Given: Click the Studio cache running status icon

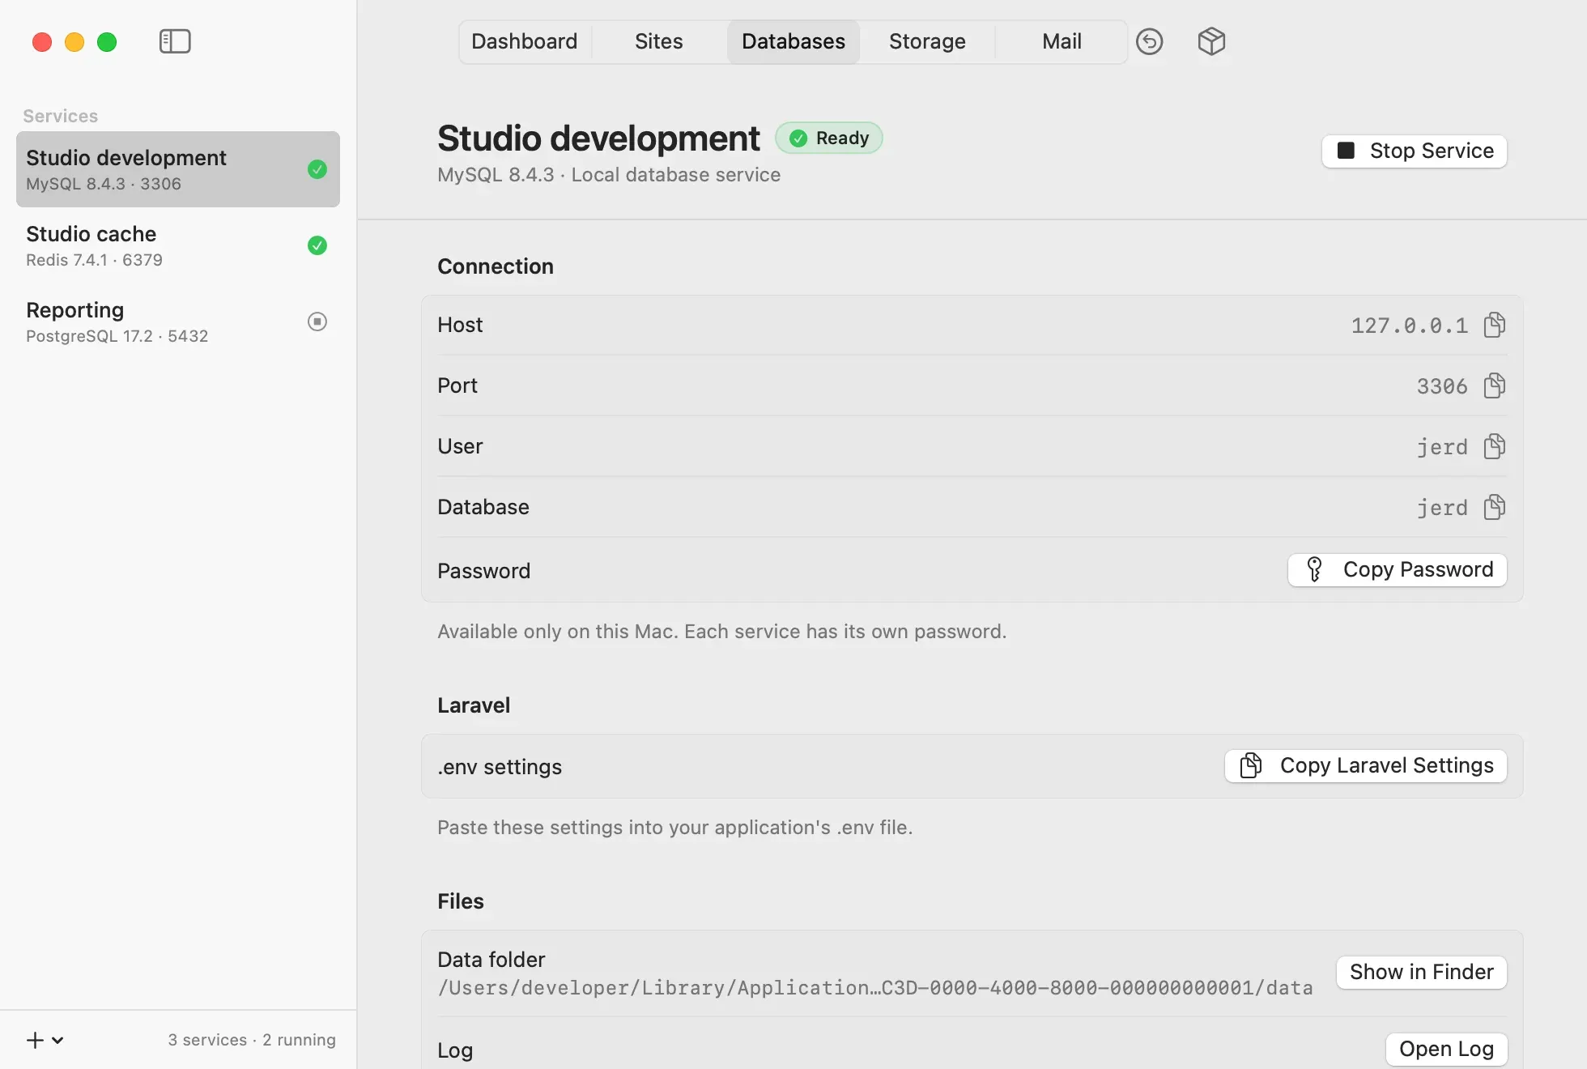Looking at the screenshot, I should [317, 245].
